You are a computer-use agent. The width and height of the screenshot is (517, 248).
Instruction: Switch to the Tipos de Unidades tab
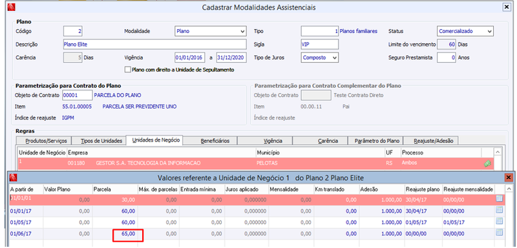[x=99, y=141]
